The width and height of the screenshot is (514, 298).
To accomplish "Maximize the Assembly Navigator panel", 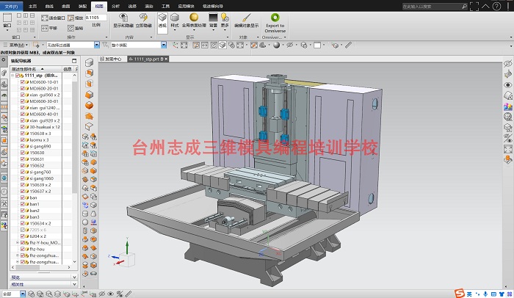I will pyautogui.click(x=74, y=61).
